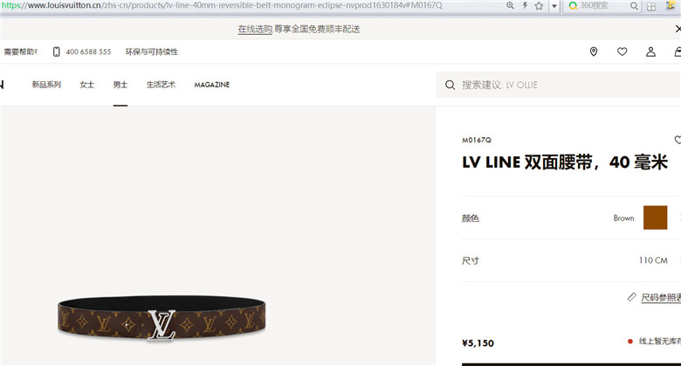This screenshot has width=681, height=366.
Task: Bookmark page with the star icon
Action: [539, 6]
